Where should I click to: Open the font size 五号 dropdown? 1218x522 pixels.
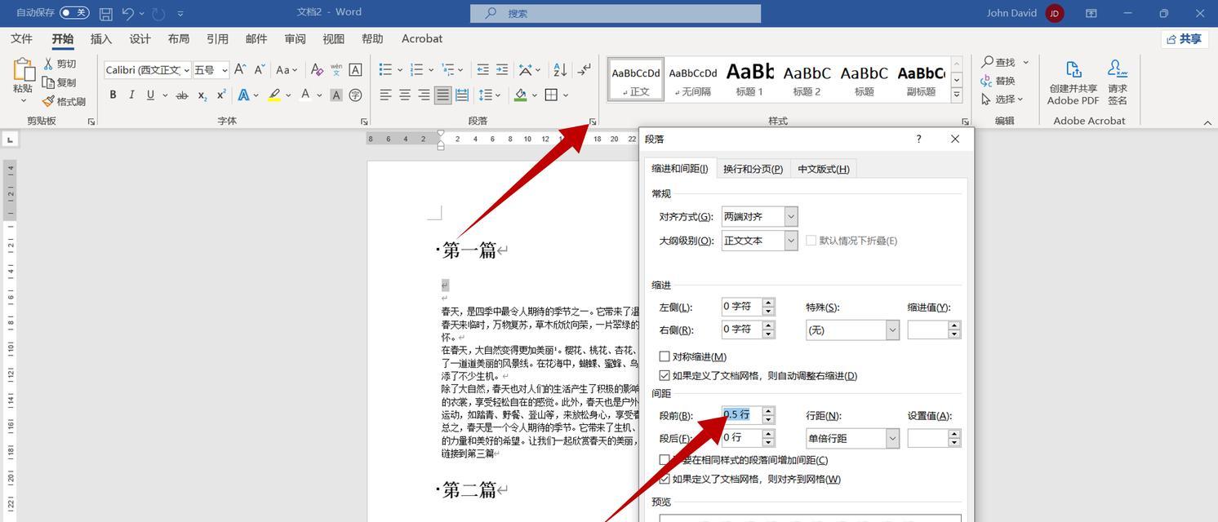pos(224,70)
